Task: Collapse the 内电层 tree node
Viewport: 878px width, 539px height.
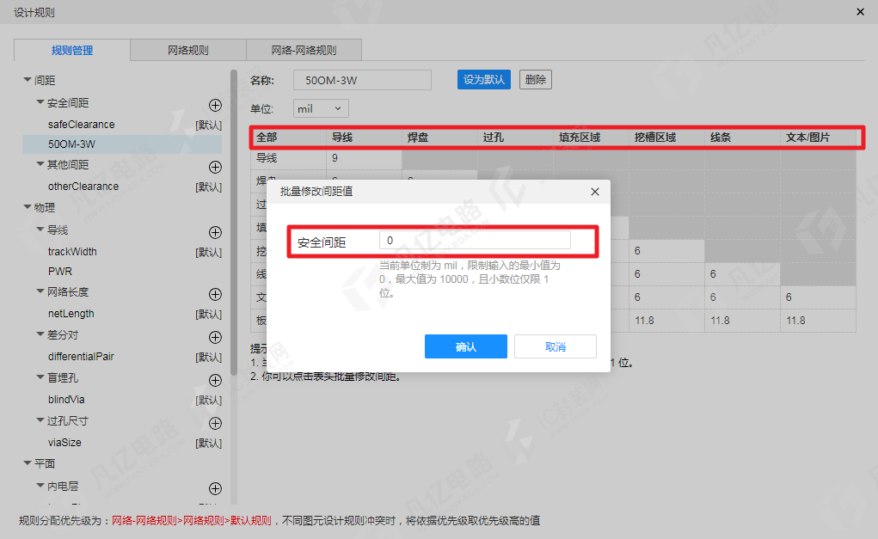Action: (x=40, y=486)
